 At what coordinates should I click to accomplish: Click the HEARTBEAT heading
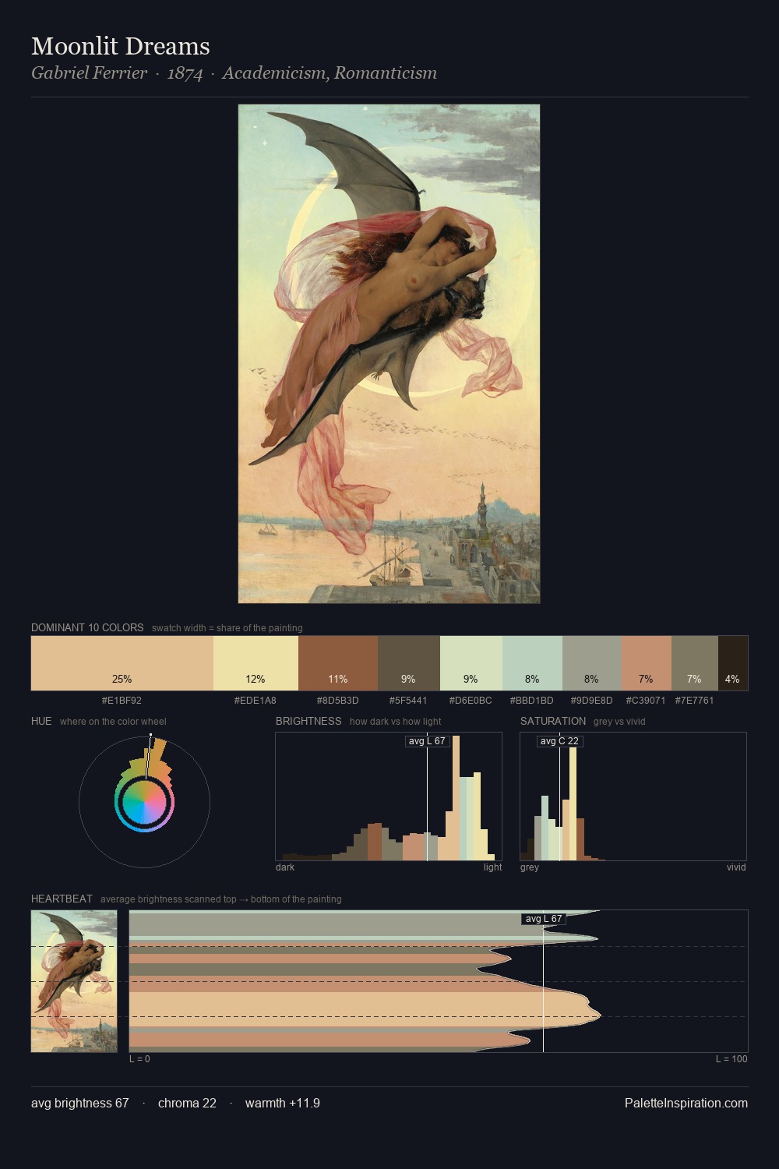pyautogui.click(x=62, y=899)
